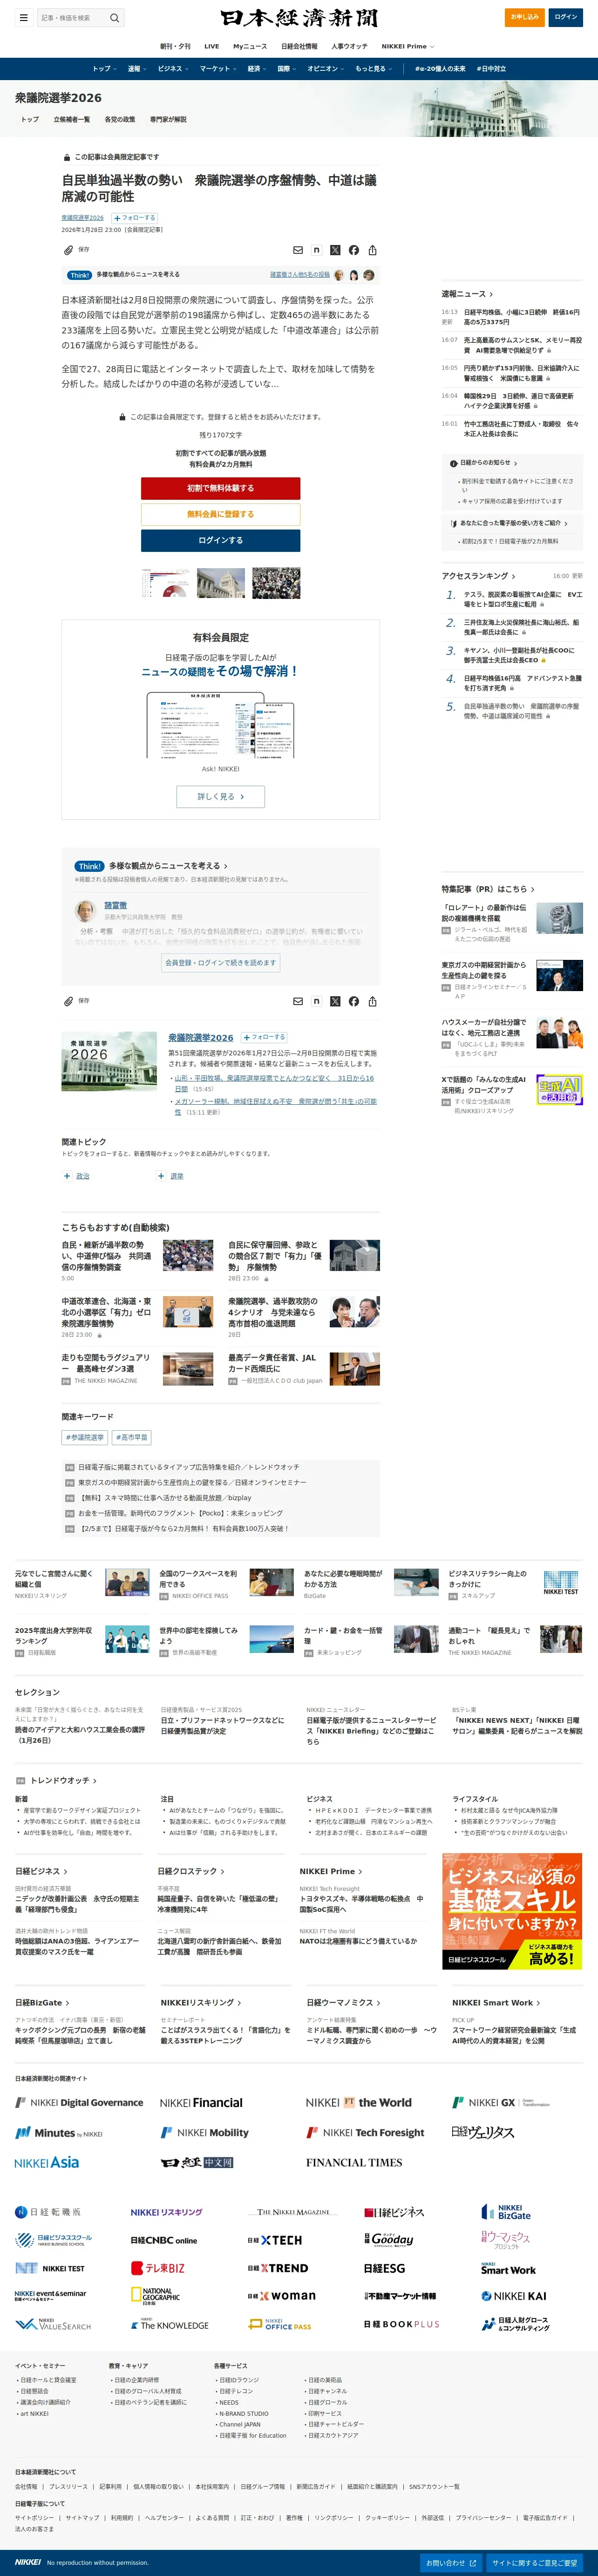Toggle フォローする beside the 衆議院選挙2026 card title
Screen dimensions: 598x2576
coord(264,1037)
